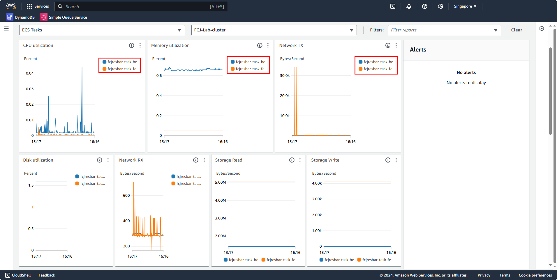557x280 pixels.
Task: Open Network TX widget options menu
Action: tap(396, 45)
